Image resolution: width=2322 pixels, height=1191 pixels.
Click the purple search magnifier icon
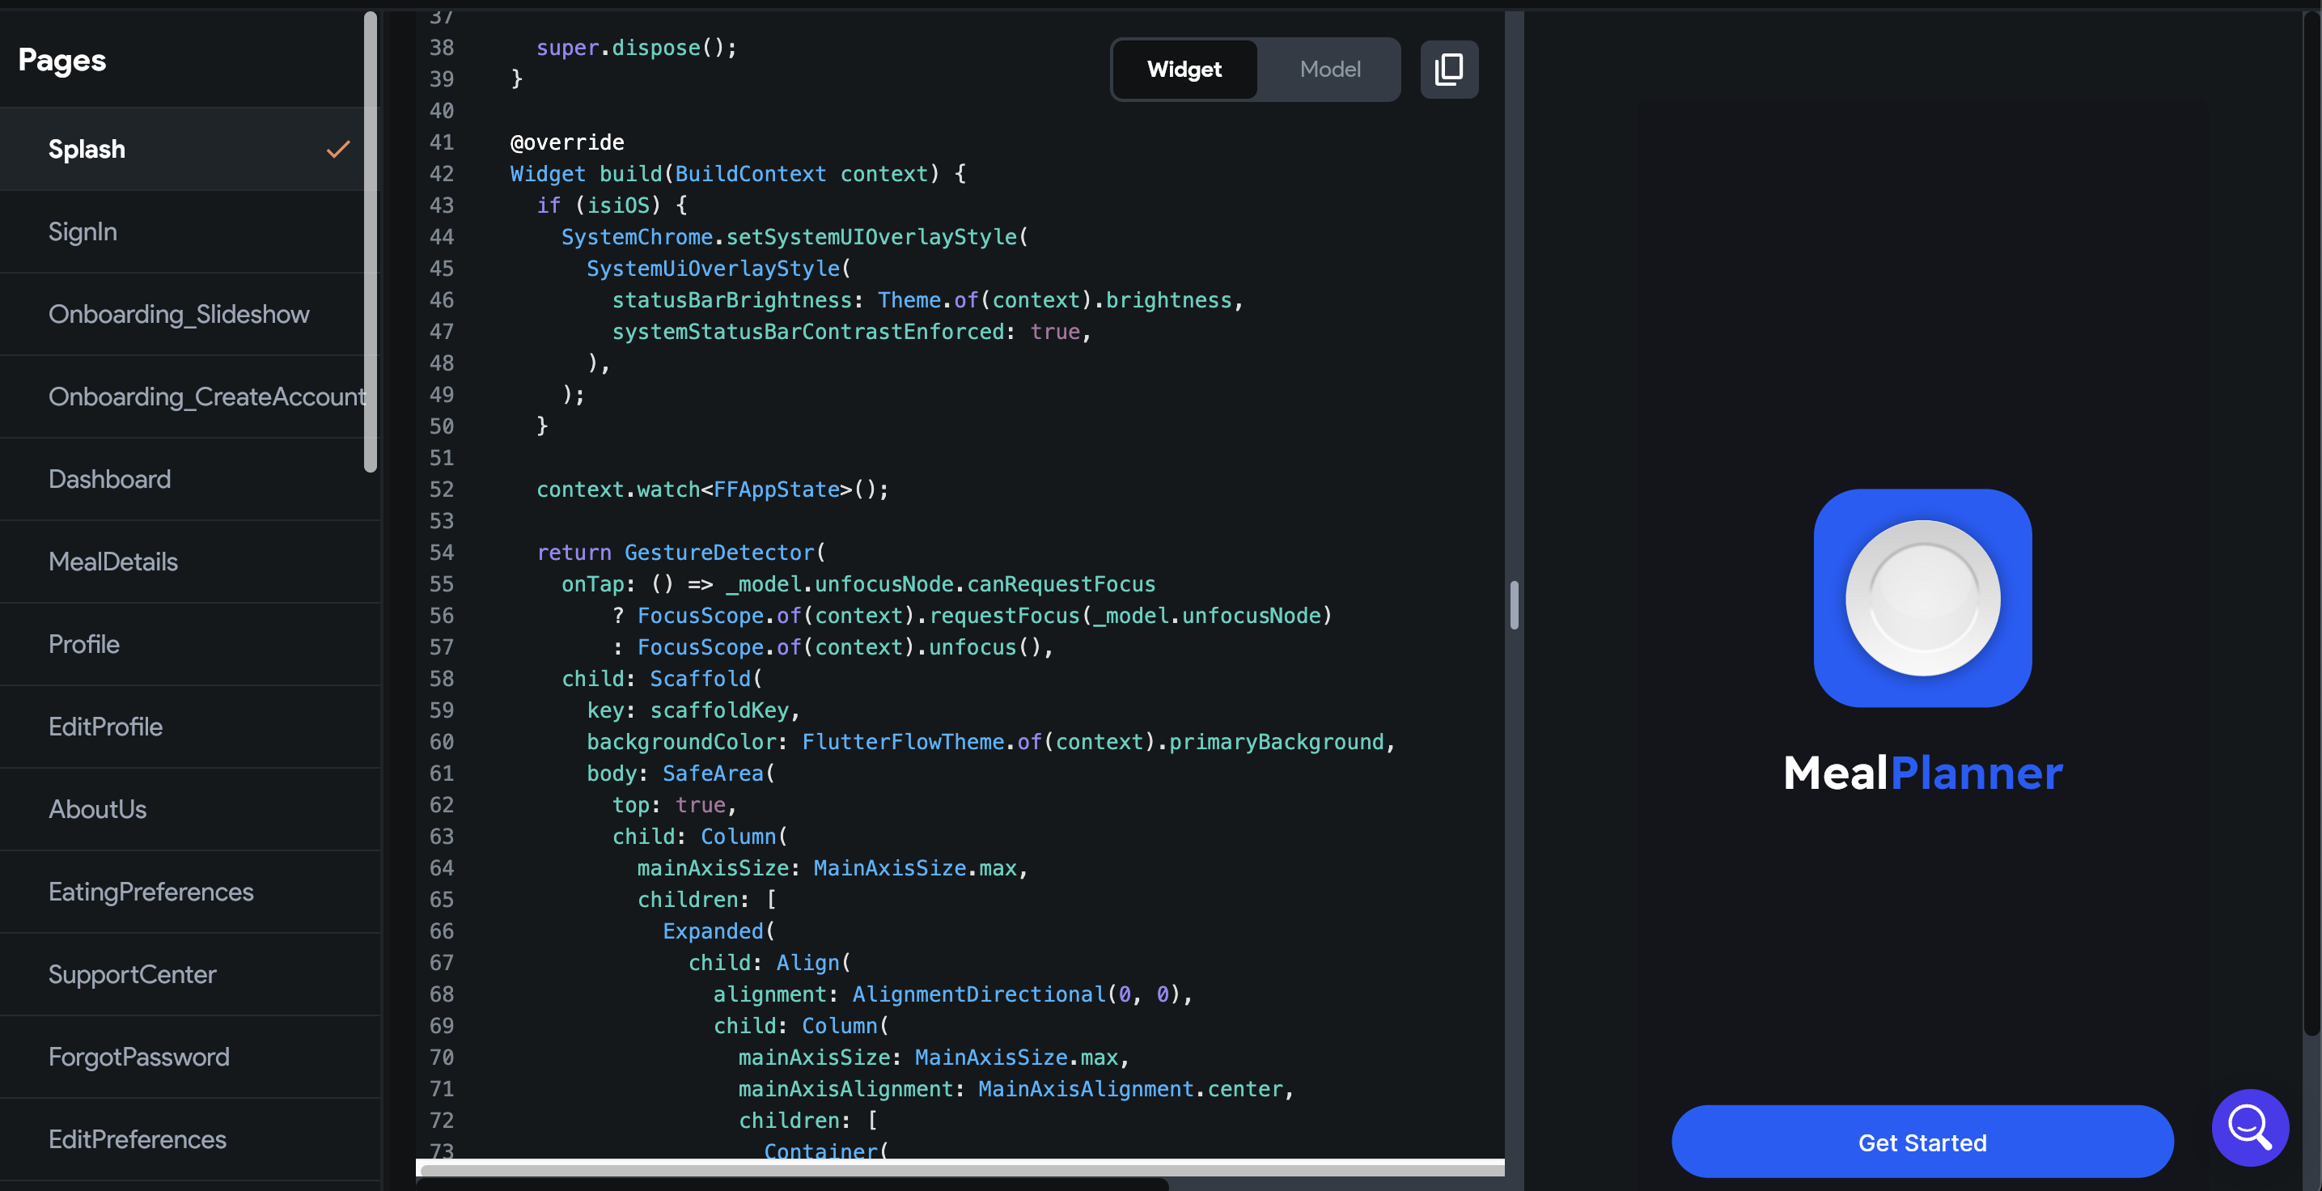[2249, 1127]
